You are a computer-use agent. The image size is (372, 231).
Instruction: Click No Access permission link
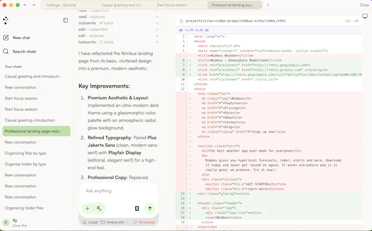[147, 222]
